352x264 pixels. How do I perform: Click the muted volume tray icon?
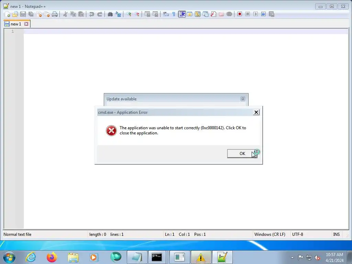[x=317, y=257]
